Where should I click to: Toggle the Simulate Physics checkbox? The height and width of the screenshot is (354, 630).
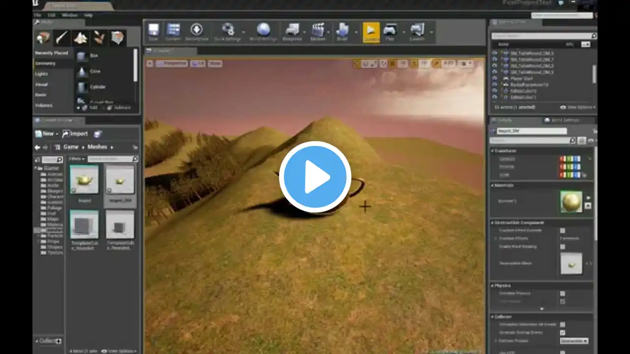pyautogui.click(x=563, y=294)
